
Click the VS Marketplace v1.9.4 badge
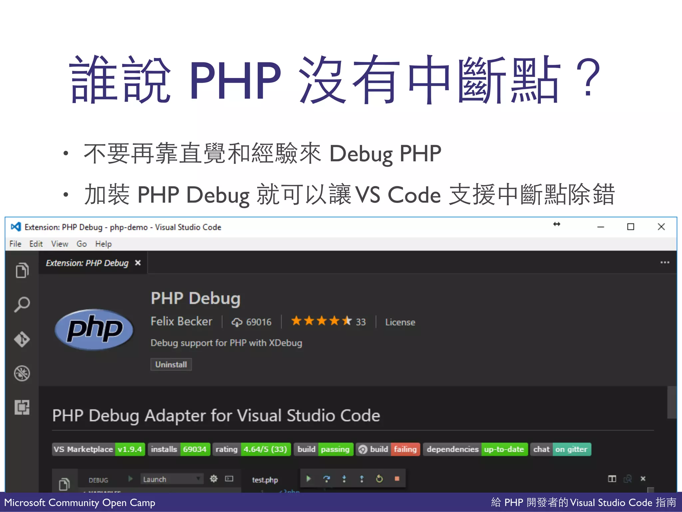(x=99, y=449)
